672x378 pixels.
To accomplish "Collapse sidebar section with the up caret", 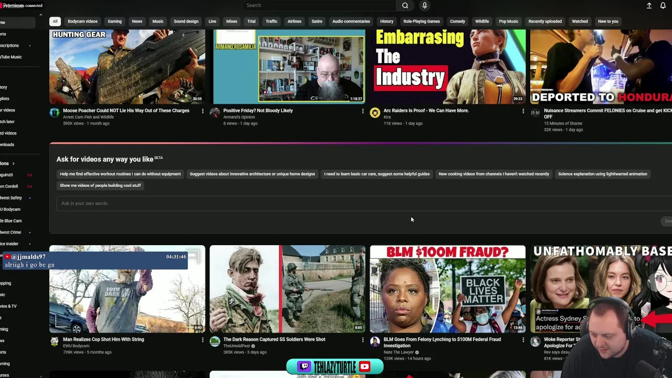I will [x=40, y=15].
